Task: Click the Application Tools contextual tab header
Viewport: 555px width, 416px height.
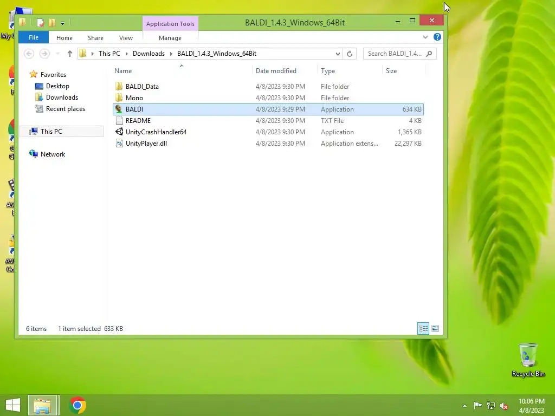Action: pos(170,24)
